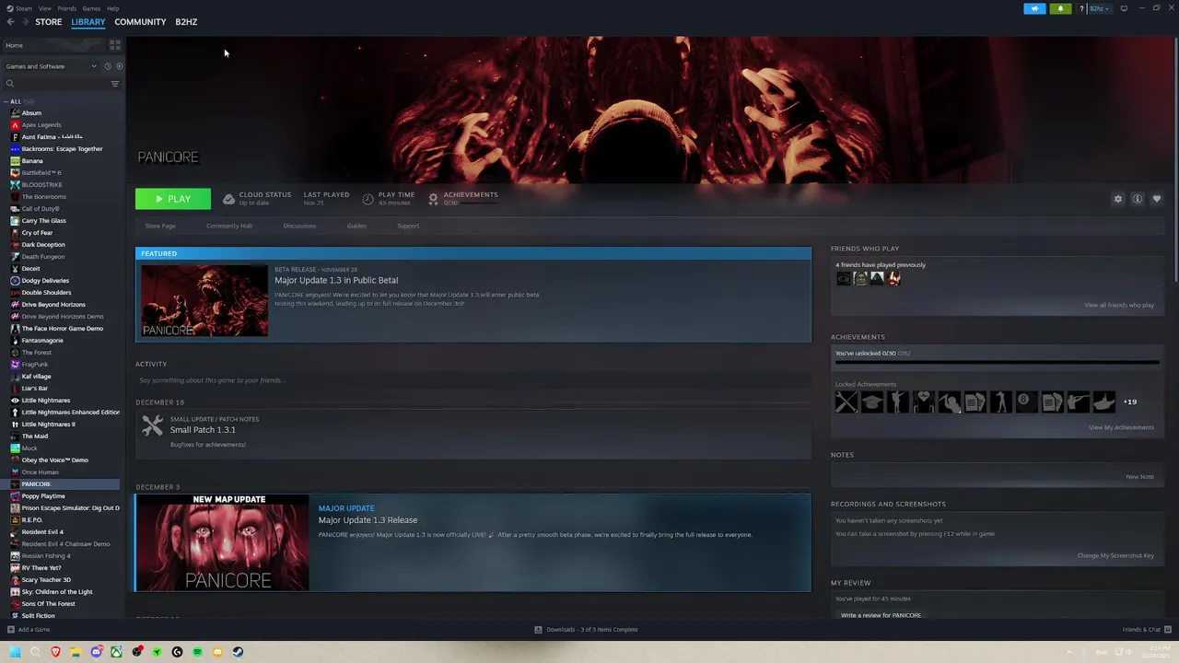Click the library search field
The height and width of the screenshot is (663, 1179).
(57, 84)
